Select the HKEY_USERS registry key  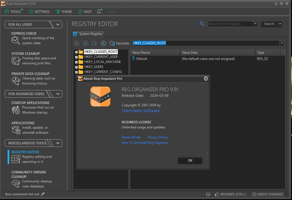(x=94, y=67)
